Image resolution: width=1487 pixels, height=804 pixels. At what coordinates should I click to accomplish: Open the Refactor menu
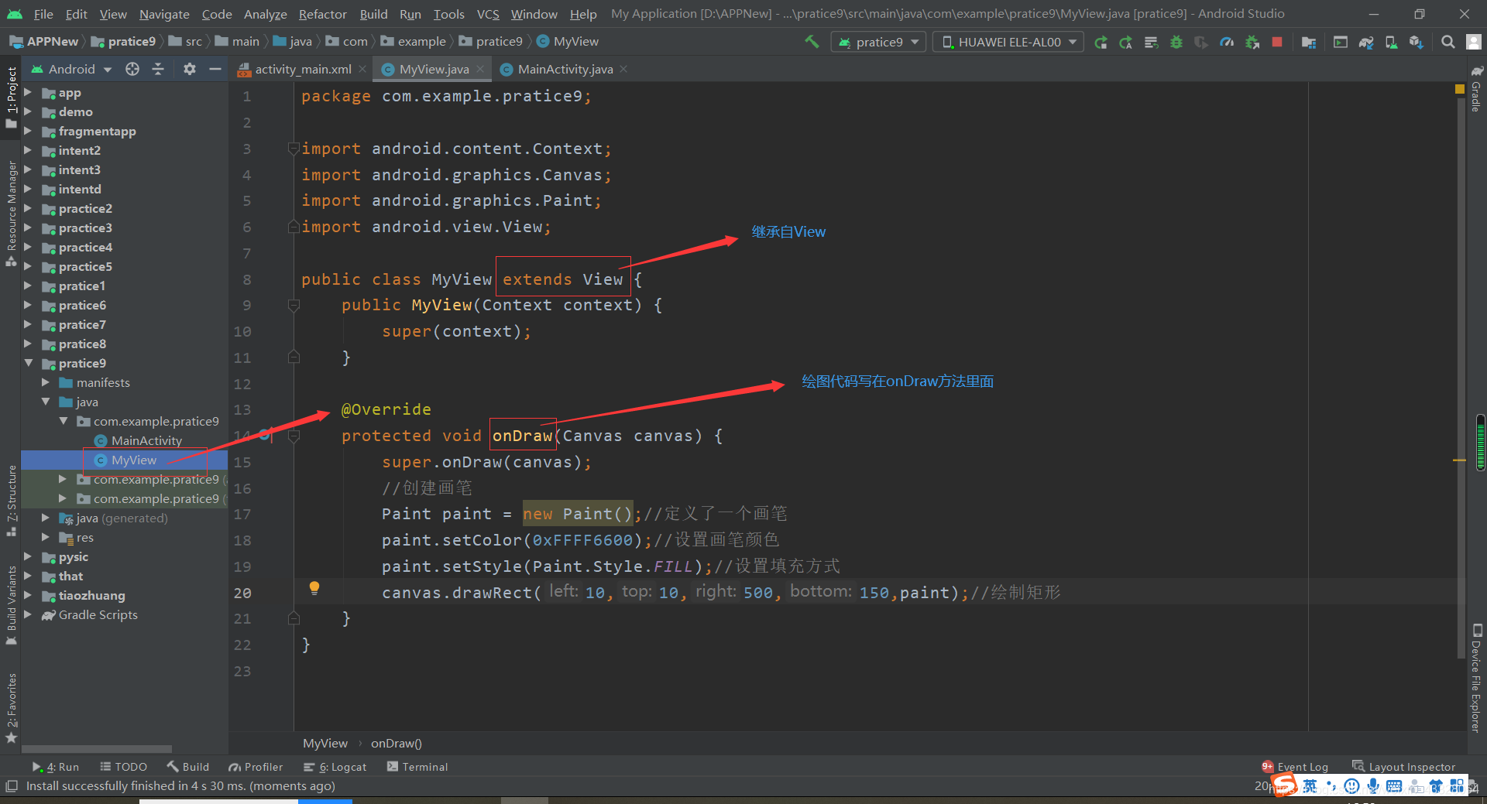tap(322, 14)
